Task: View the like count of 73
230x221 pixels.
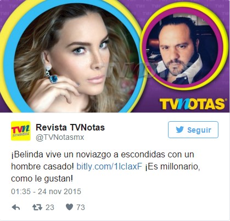Action: coord(81,207)
